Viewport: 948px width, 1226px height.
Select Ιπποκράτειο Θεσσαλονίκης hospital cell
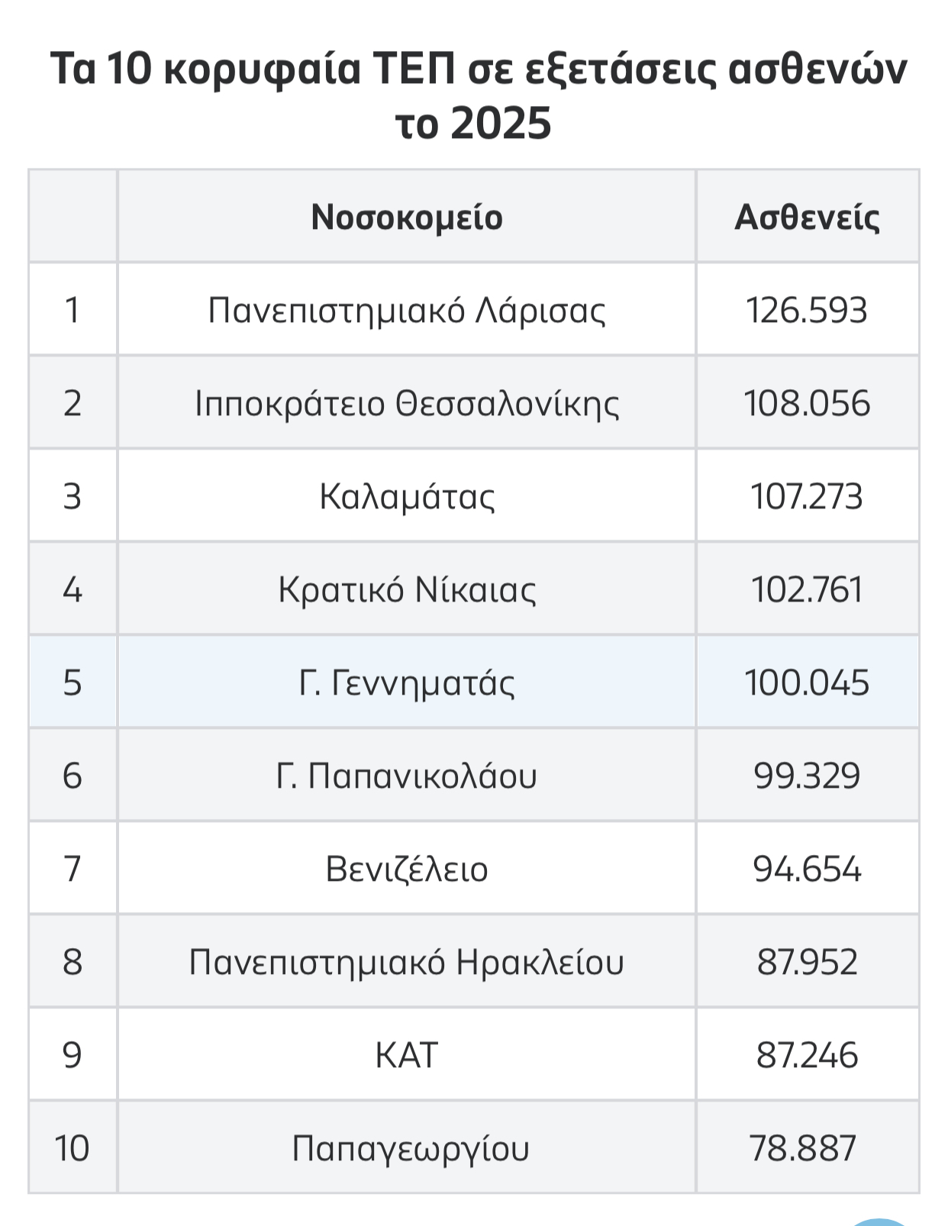click(x=407, y=404)
